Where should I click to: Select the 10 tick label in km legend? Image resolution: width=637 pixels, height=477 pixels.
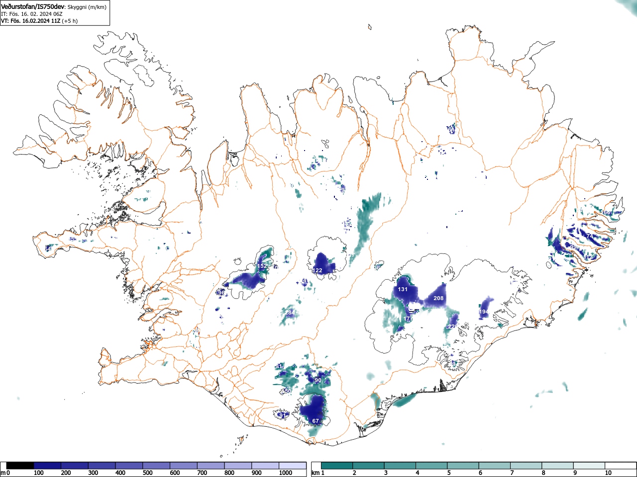click(x=608, y=473)
